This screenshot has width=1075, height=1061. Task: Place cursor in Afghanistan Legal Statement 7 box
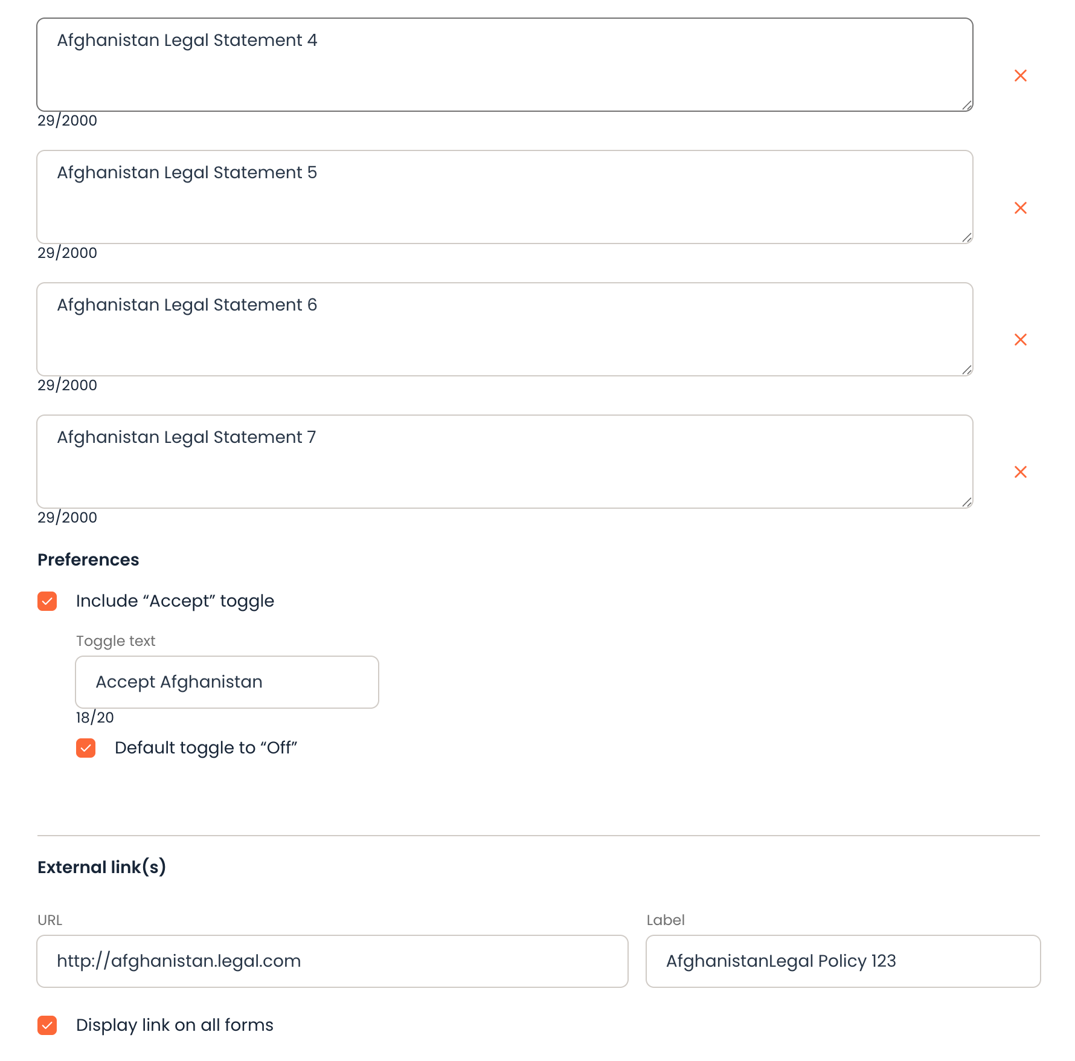[505, 462]
